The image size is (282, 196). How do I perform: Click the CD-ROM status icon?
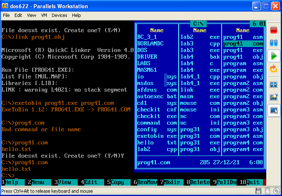(x=276, y=191)
